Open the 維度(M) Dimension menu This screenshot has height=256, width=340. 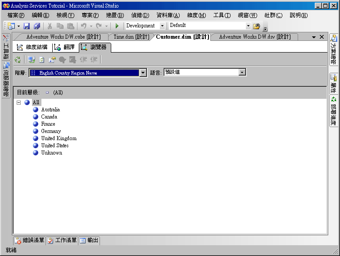click(196, 15)
